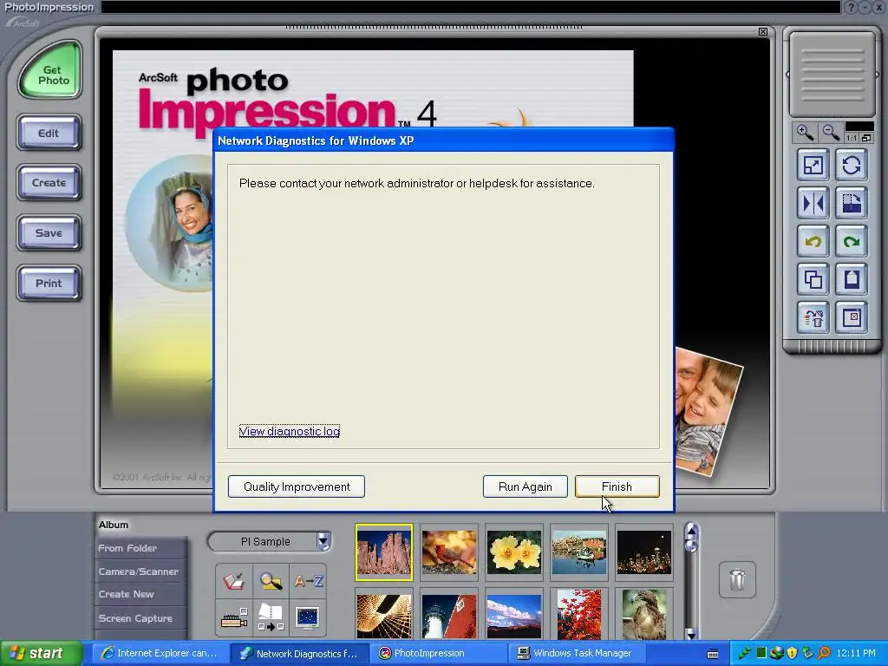The image size is (888, 666).
Task: Select the red rock canyon thumbnail
Action: (384, 552)
